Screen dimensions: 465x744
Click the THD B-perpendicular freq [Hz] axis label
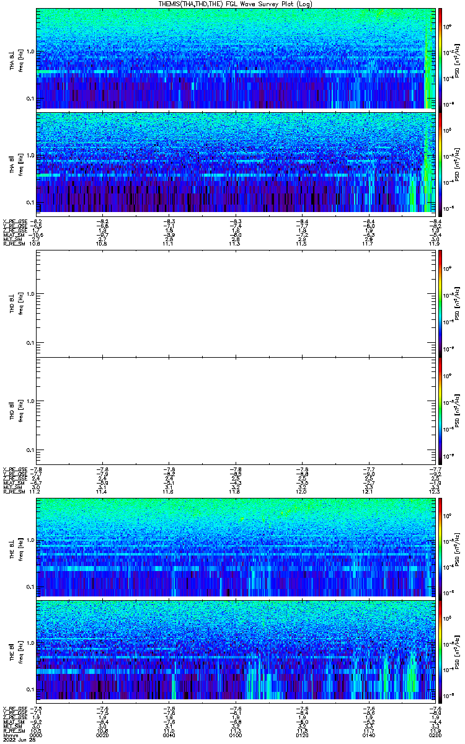click(20, 304)
